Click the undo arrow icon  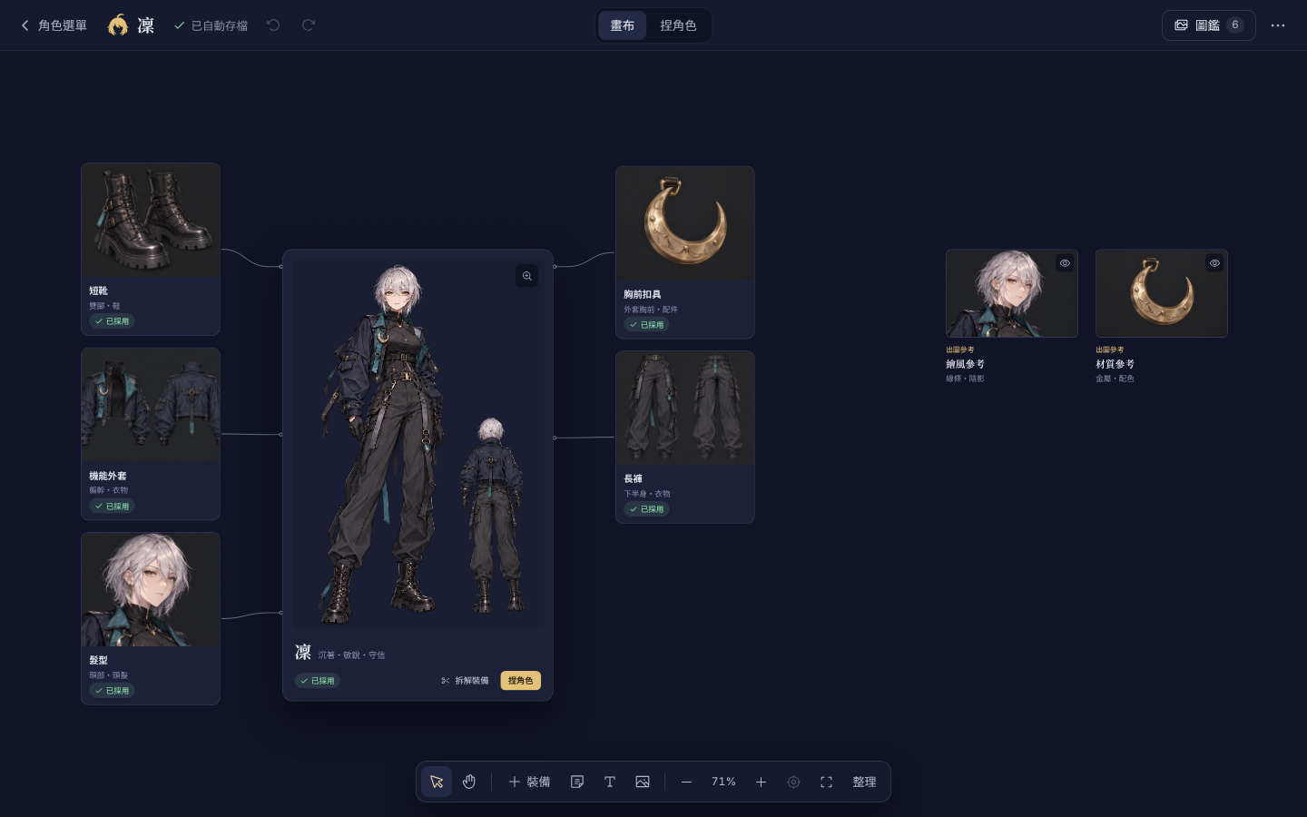[273, 25]
